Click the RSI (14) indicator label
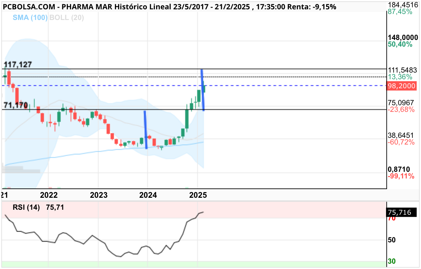Screen dimensions: 421x269 (x=26, y=208)
